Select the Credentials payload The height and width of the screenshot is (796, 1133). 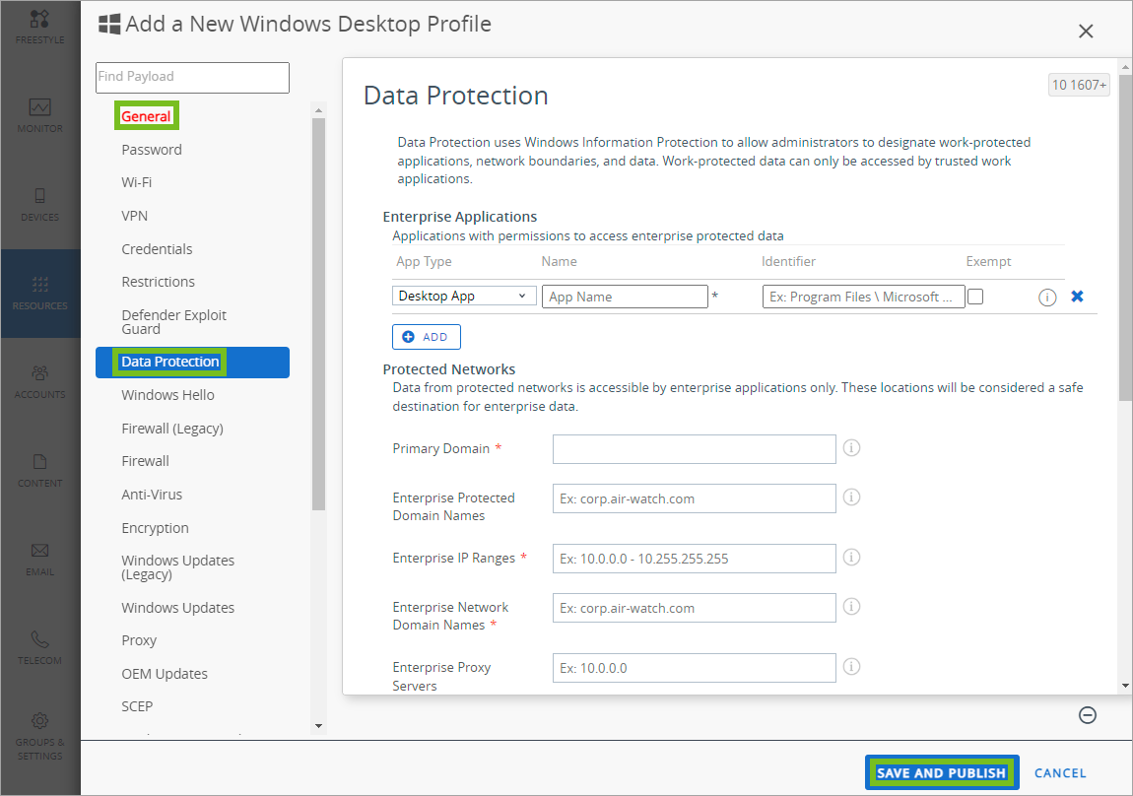(x=157, y=249)
